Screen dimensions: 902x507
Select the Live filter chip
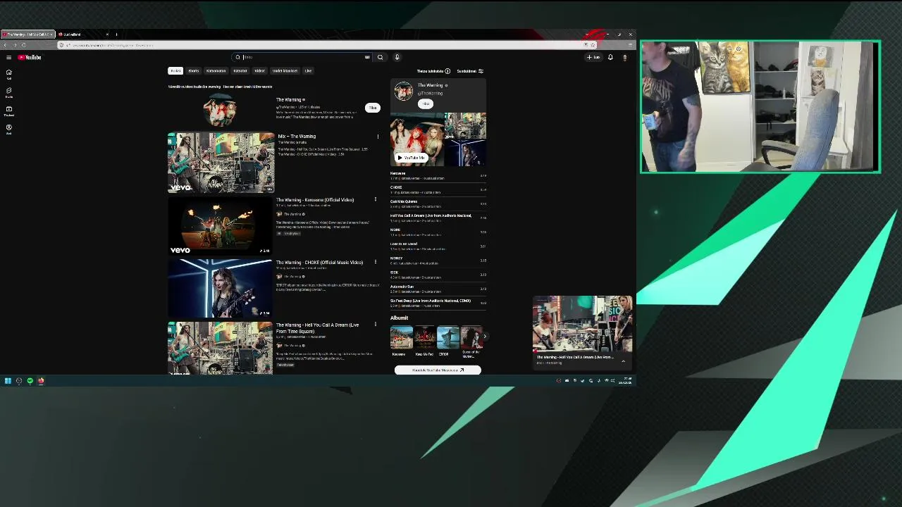coord(308,70)
